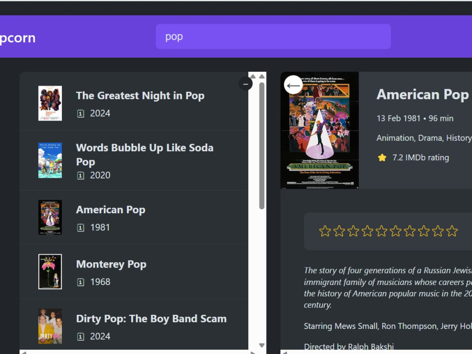472x354 pixels.
Task: Rate the movie ten stars
Action: [452, 231]
